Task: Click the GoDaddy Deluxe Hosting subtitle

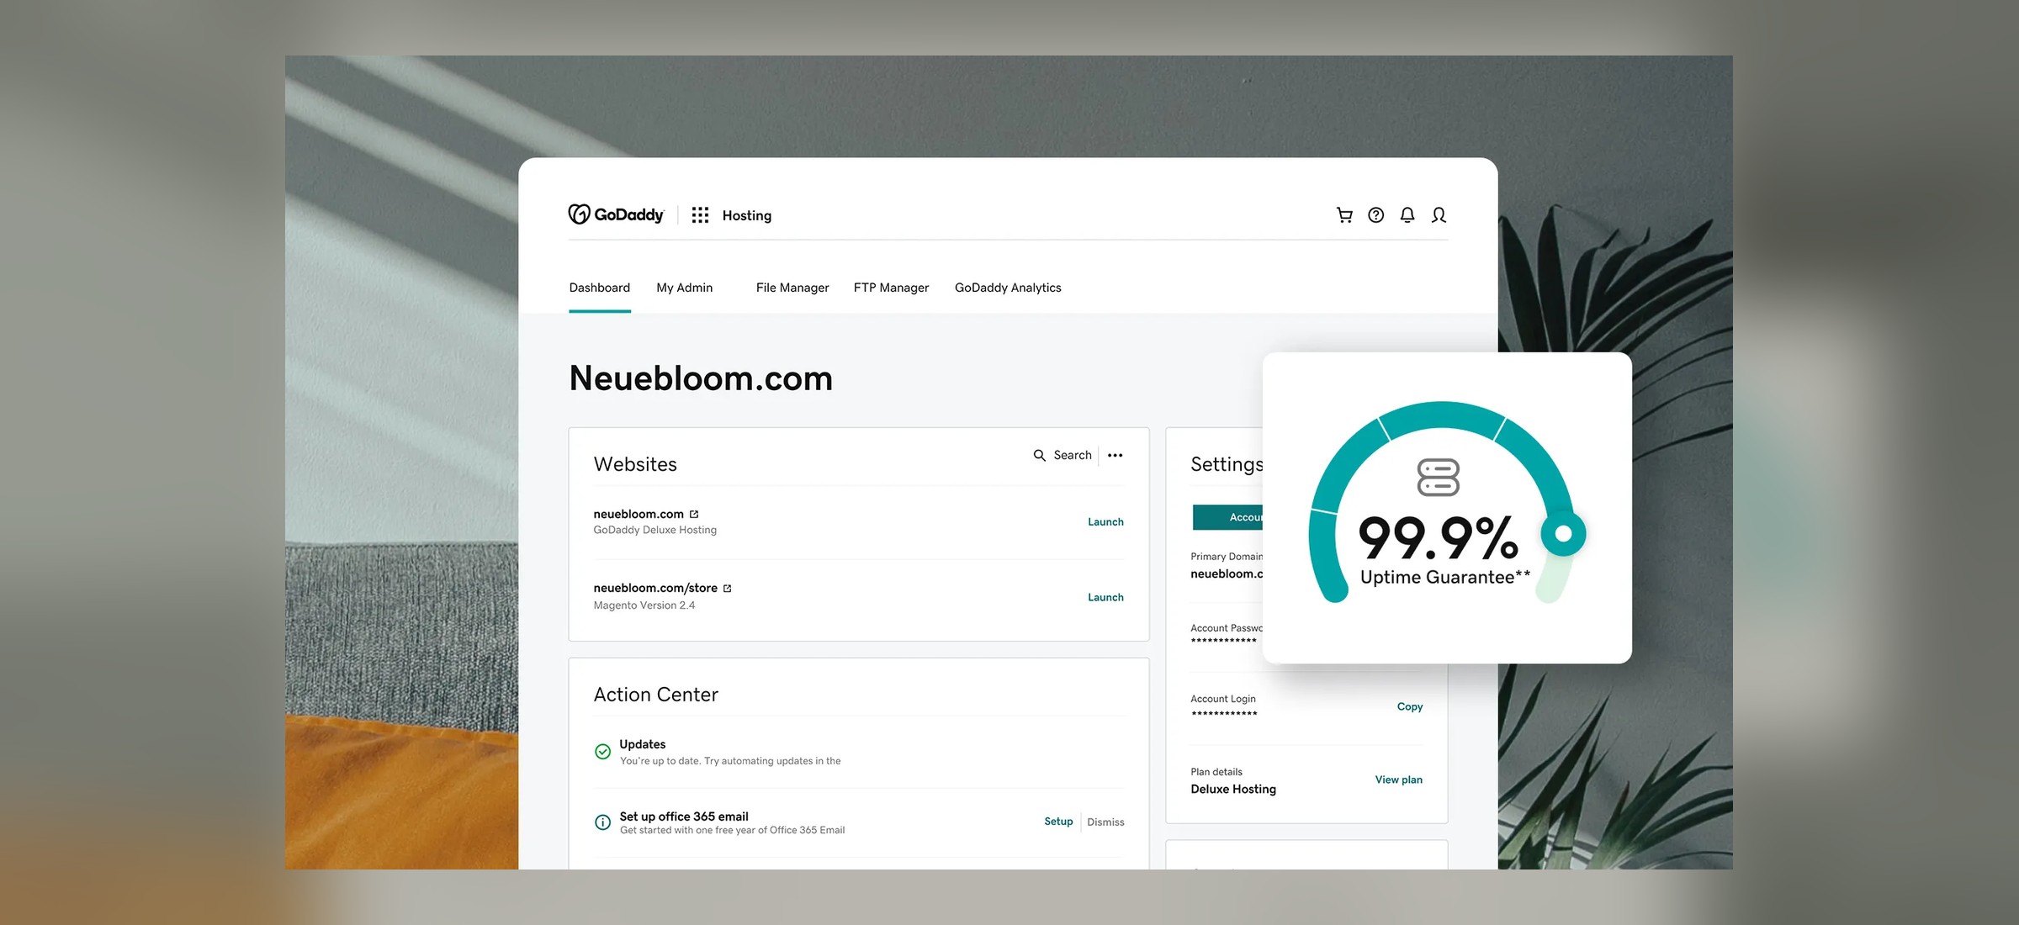Action: tap(655, 530)
